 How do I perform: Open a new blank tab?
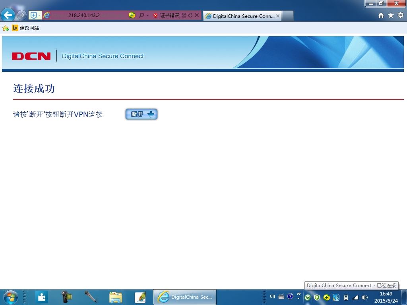[x=287, y=16]
